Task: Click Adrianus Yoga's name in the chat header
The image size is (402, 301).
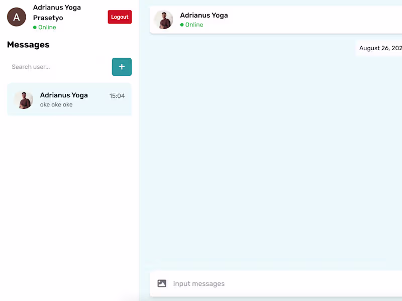Action: 204,15
